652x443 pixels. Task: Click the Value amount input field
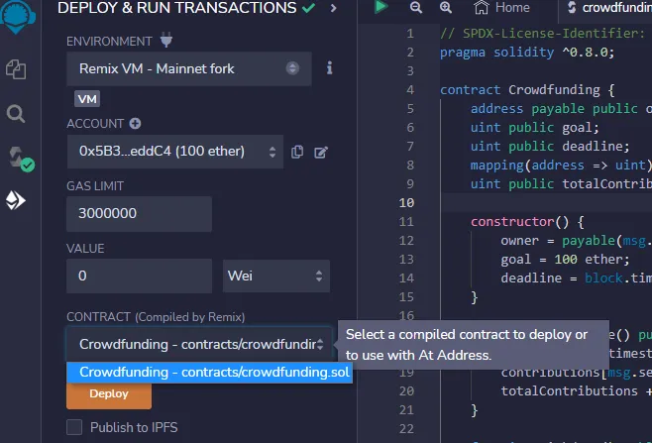point(139,276)
